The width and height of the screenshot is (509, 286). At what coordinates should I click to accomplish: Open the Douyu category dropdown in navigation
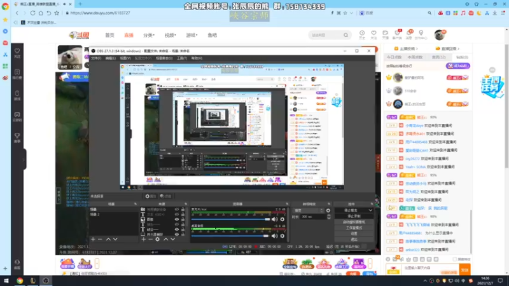coord(149,35)
